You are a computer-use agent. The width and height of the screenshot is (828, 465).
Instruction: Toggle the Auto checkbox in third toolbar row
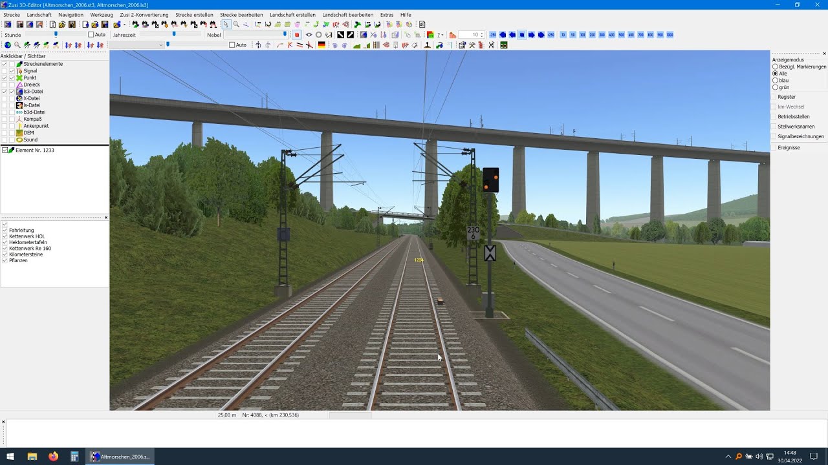coord(232,45)
